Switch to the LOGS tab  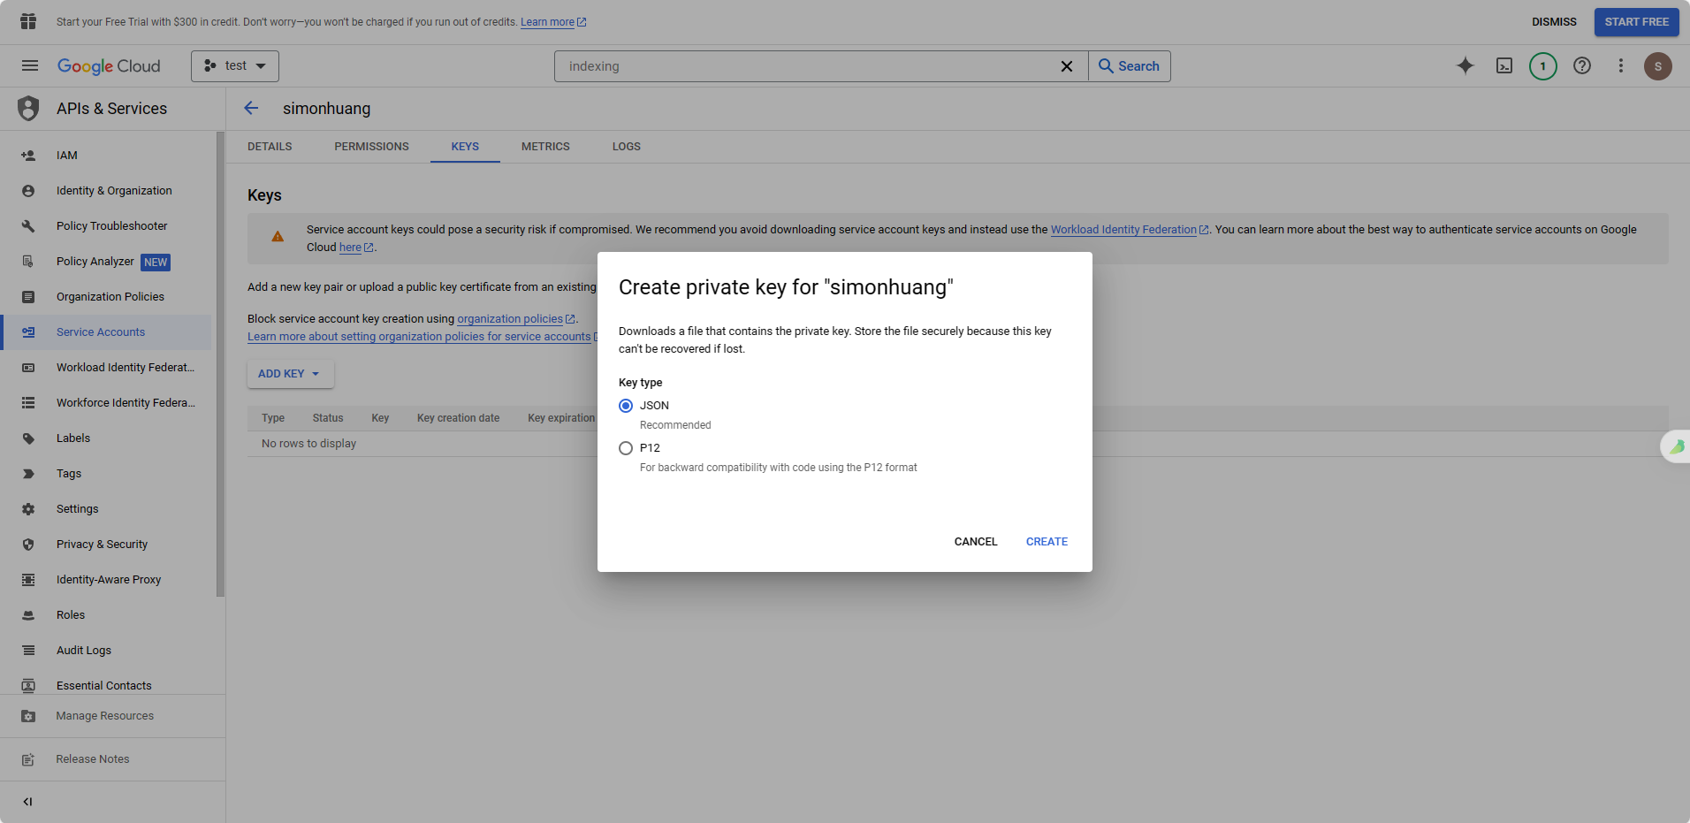coord(627,147)
